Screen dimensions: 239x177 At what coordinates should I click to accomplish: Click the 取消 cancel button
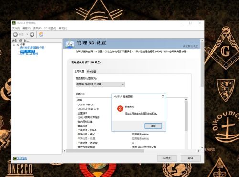pos(191,158)
